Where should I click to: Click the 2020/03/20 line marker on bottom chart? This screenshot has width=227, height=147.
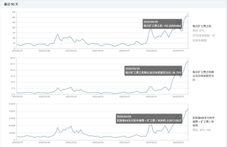[71, 126]
